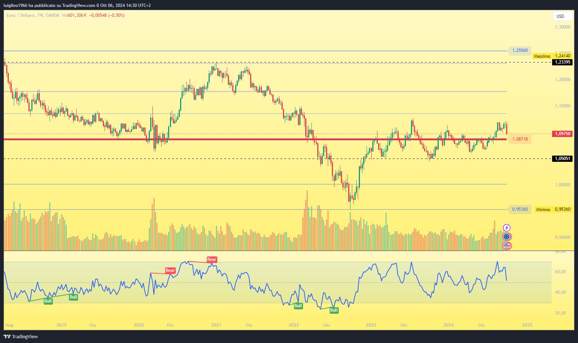Click the TradingView logo at bottom left

coord(21,336)
